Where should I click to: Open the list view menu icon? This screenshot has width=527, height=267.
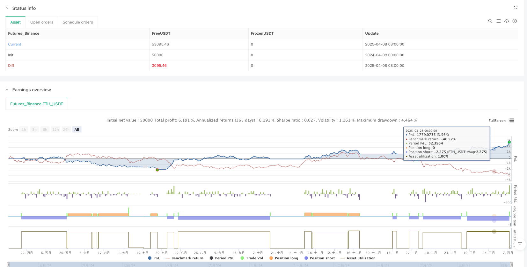coord(499,21)
